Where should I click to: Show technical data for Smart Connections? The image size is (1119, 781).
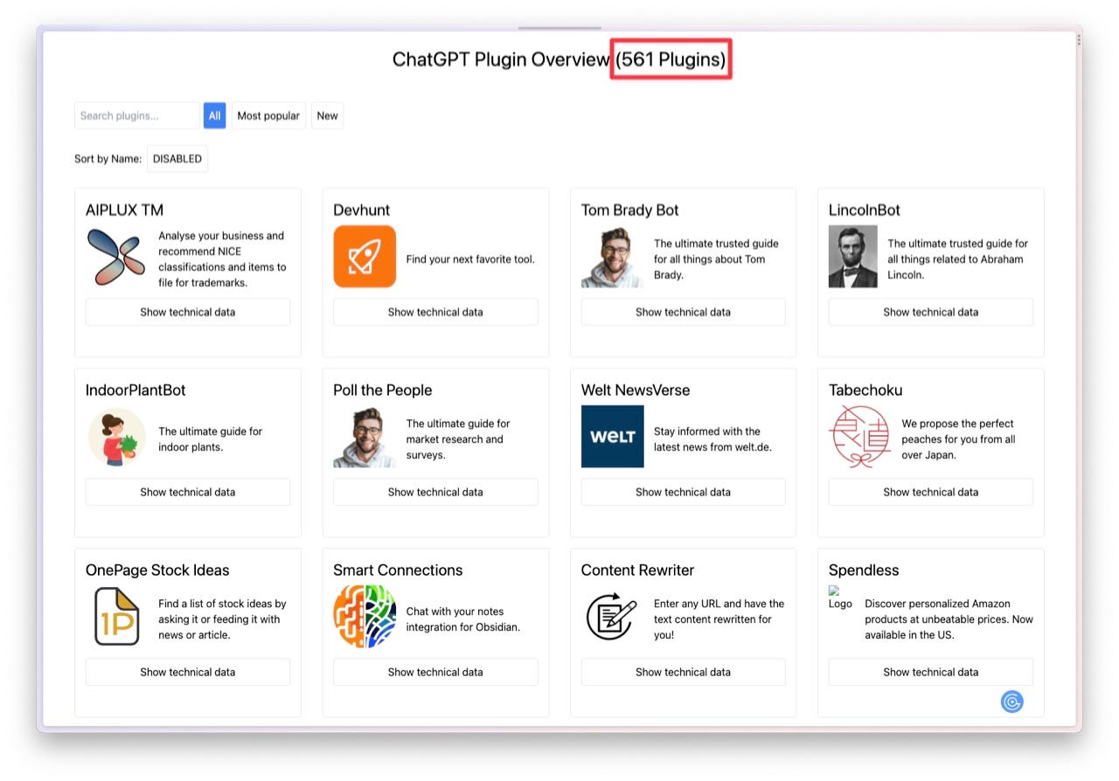435,672
